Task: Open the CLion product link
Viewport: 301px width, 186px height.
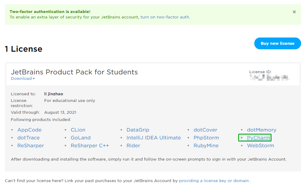Action: 78,130
